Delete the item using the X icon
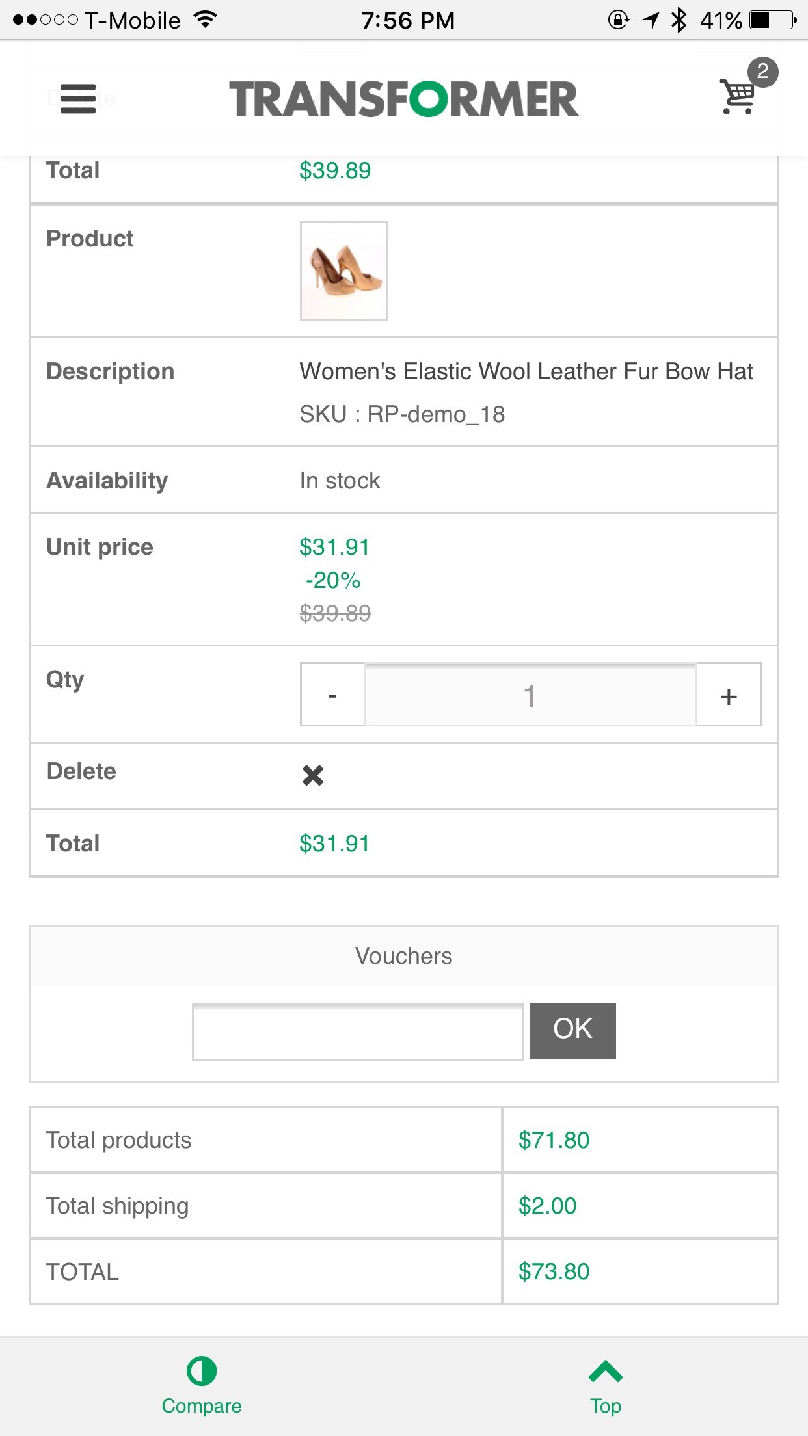 (313, 775)
